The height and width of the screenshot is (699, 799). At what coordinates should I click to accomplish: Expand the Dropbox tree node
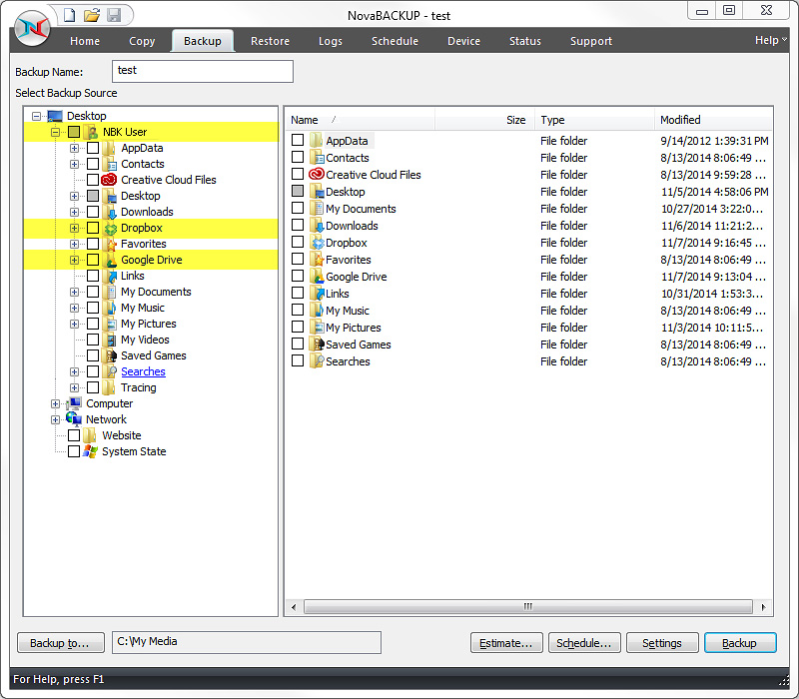[74, 229]
